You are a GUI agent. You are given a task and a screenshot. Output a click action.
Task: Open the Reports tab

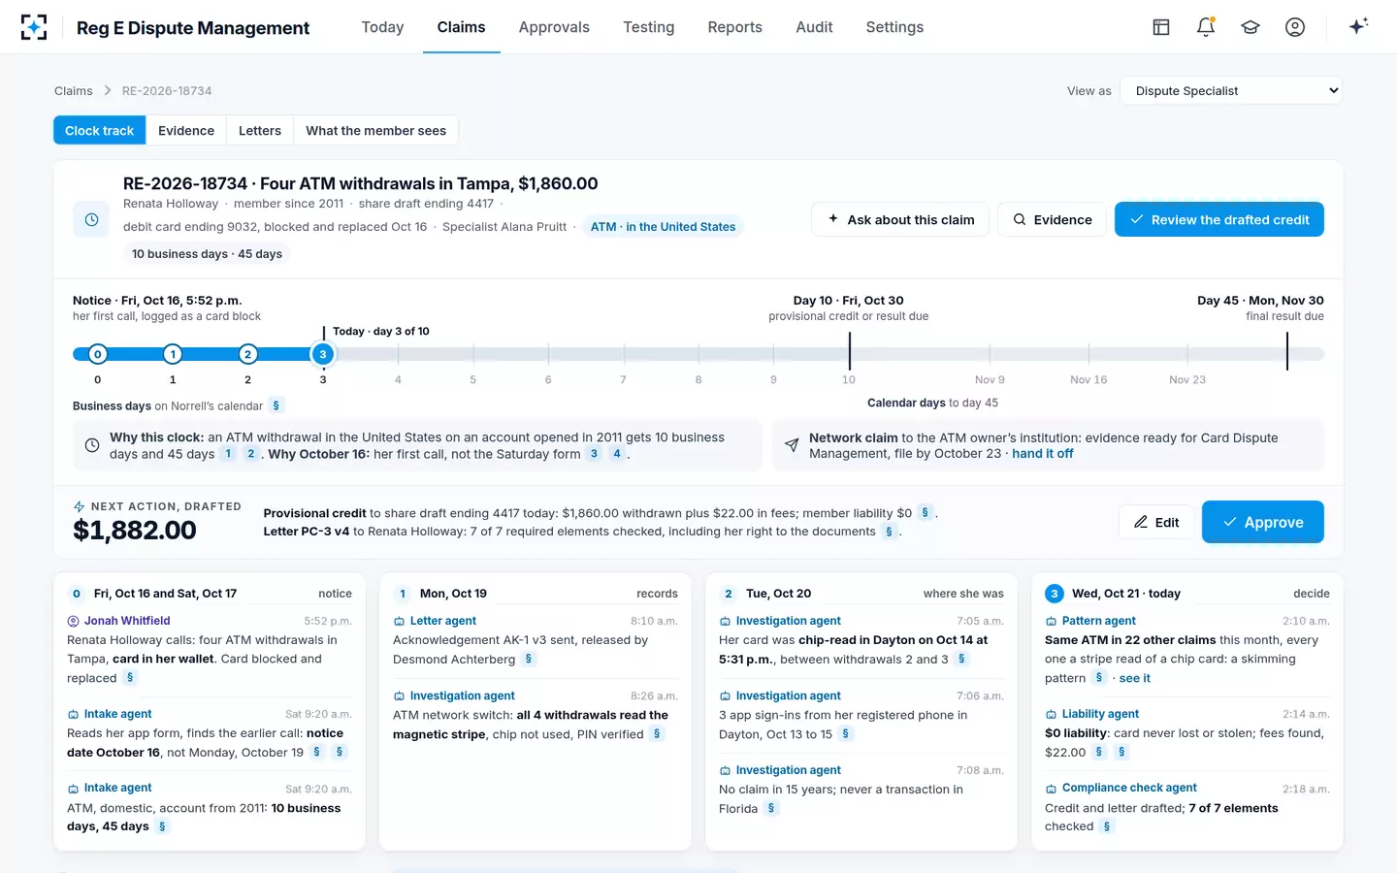(735, 27)
